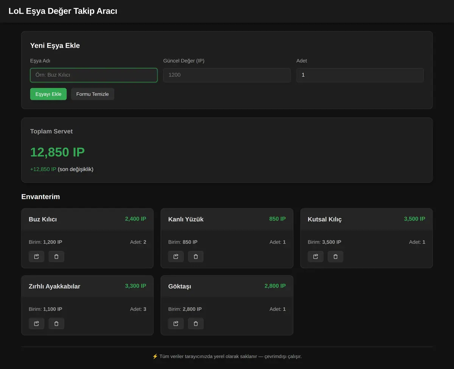Click the edit icon on Göktaşı card
This screenshot has width=454, height=369.
pos(176,324)
